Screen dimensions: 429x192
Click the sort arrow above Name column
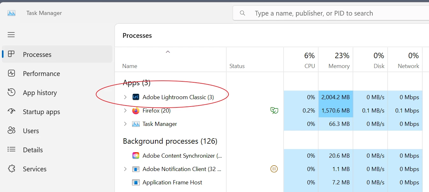tap(168, 52)
